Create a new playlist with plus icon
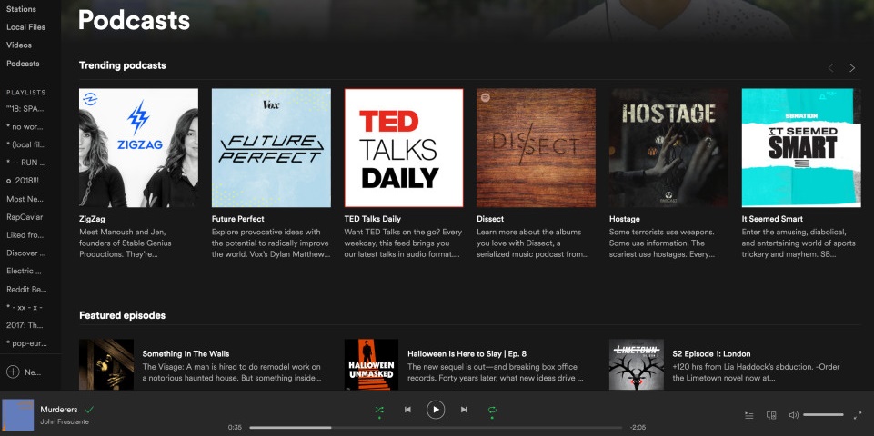Screen dimensions: 874x436 [x=13, y=372]
